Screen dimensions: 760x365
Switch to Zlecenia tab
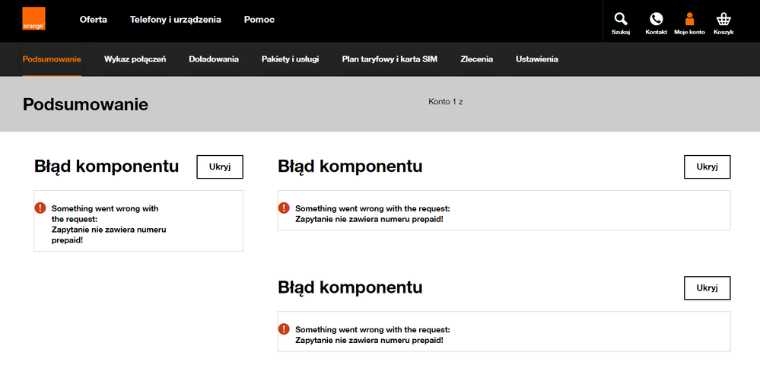coord(476,59)
